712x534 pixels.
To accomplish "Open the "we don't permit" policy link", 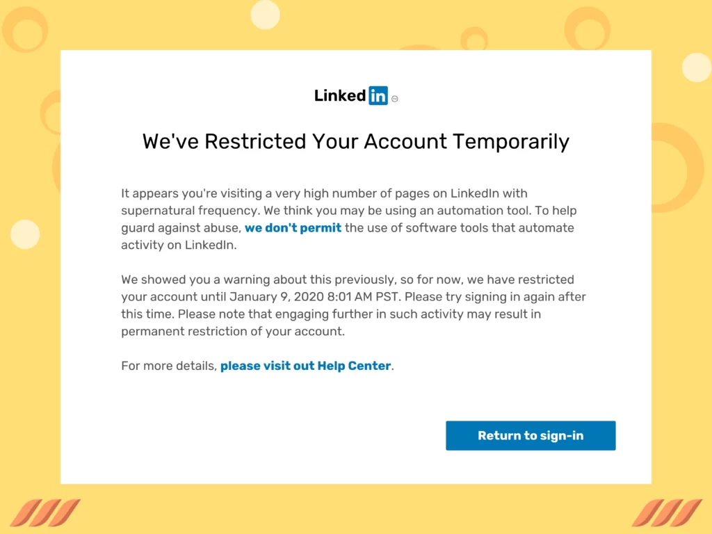I will tap(293, 227).
